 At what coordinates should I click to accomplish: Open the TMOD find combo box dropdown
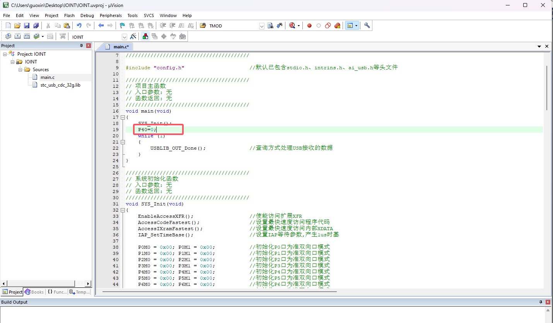click(x=261, y=26)
